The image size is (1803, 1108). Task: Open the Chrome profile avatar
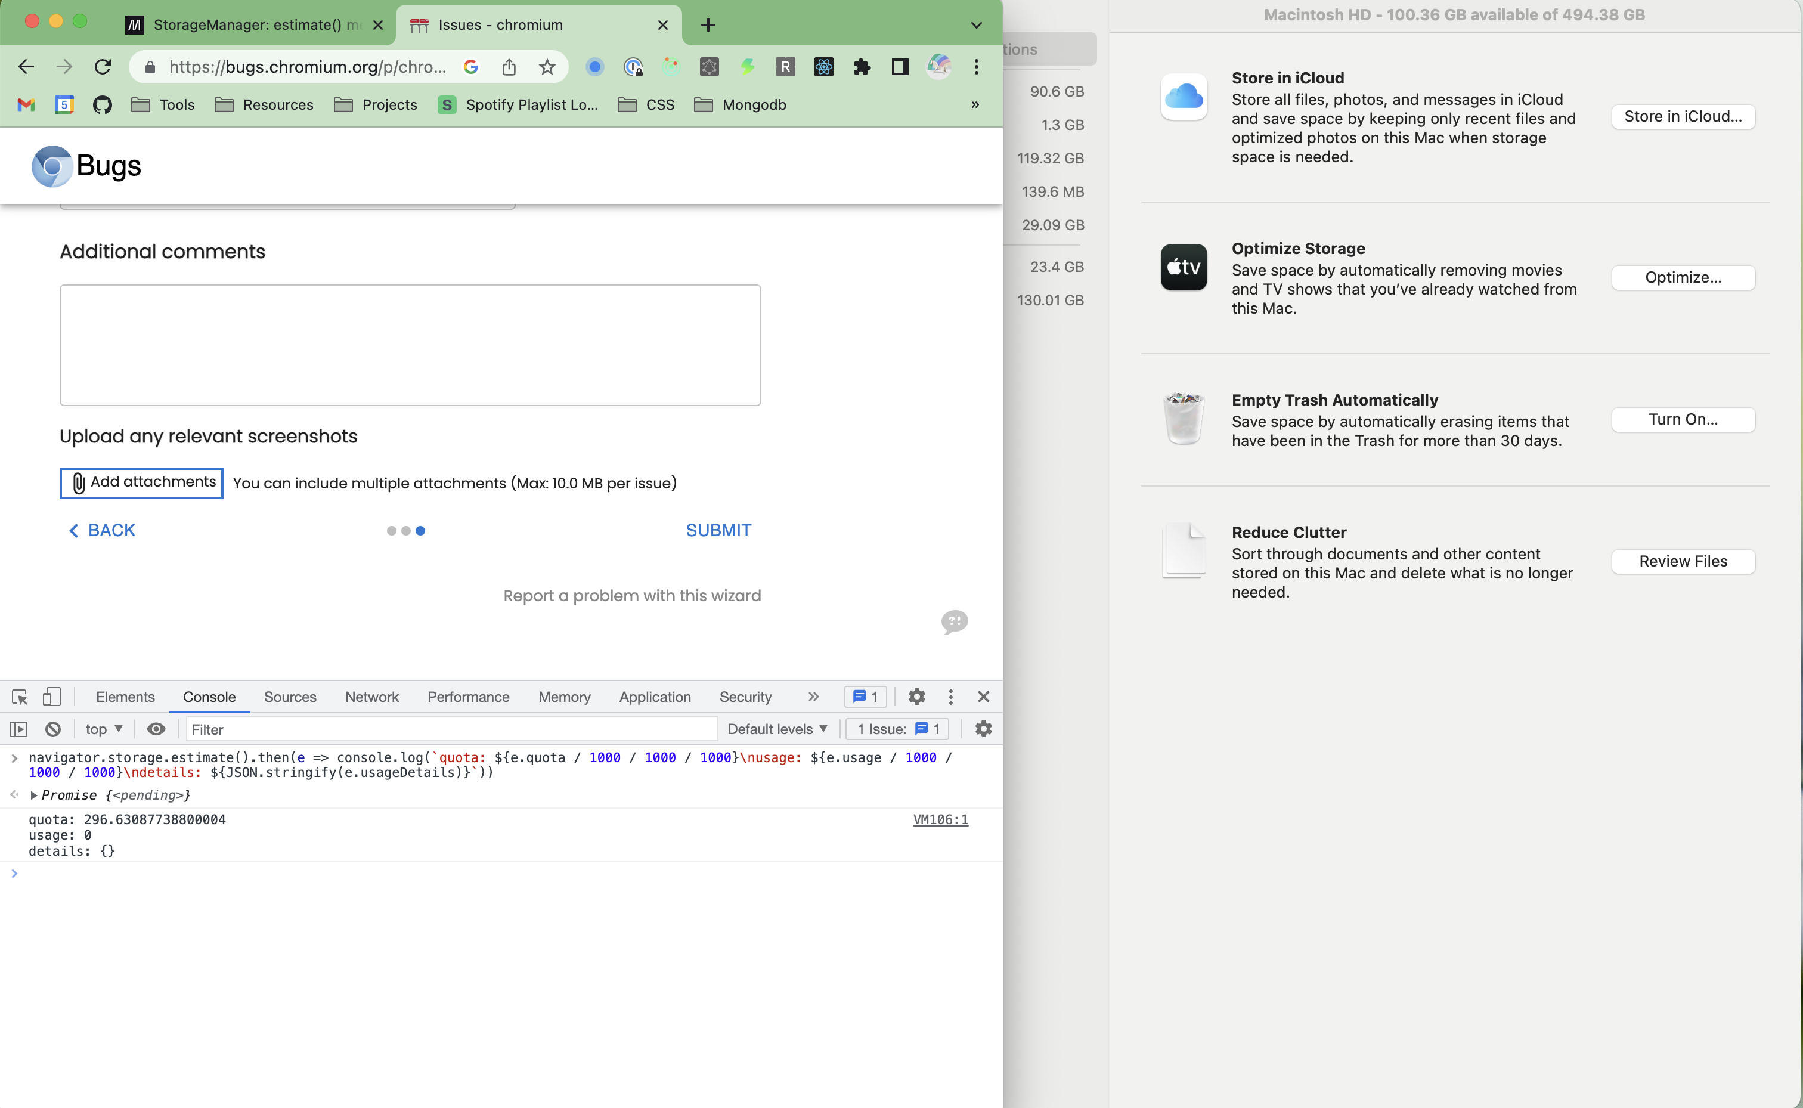[938, 67]
